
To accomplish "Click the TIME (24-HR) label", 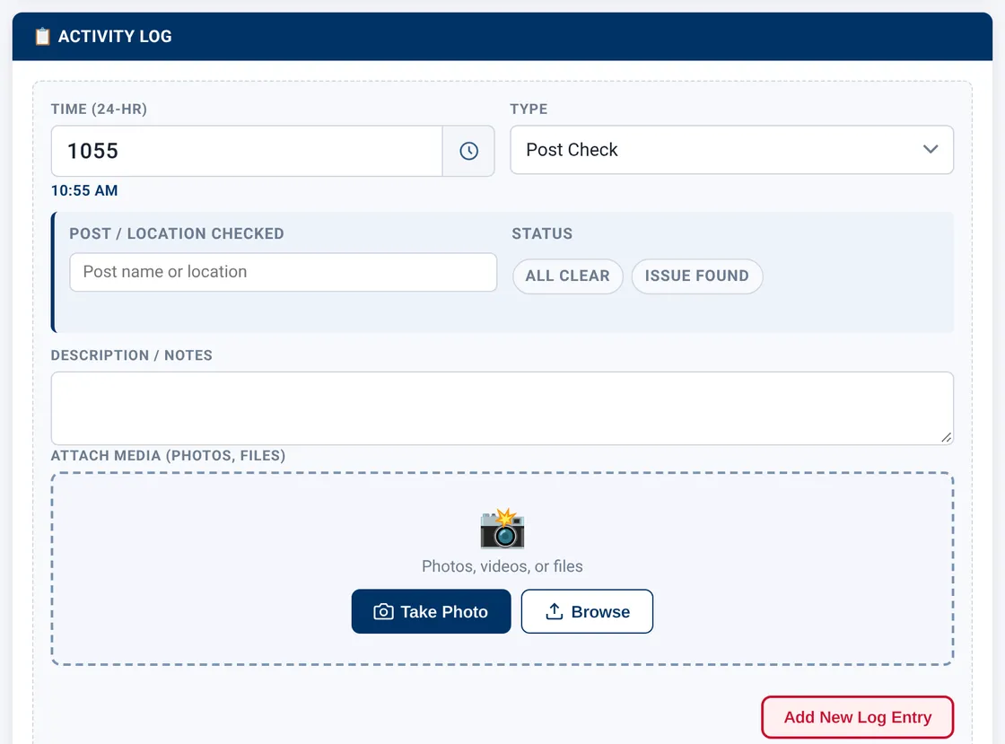I will pyautogui.click(x=99, y=109).
